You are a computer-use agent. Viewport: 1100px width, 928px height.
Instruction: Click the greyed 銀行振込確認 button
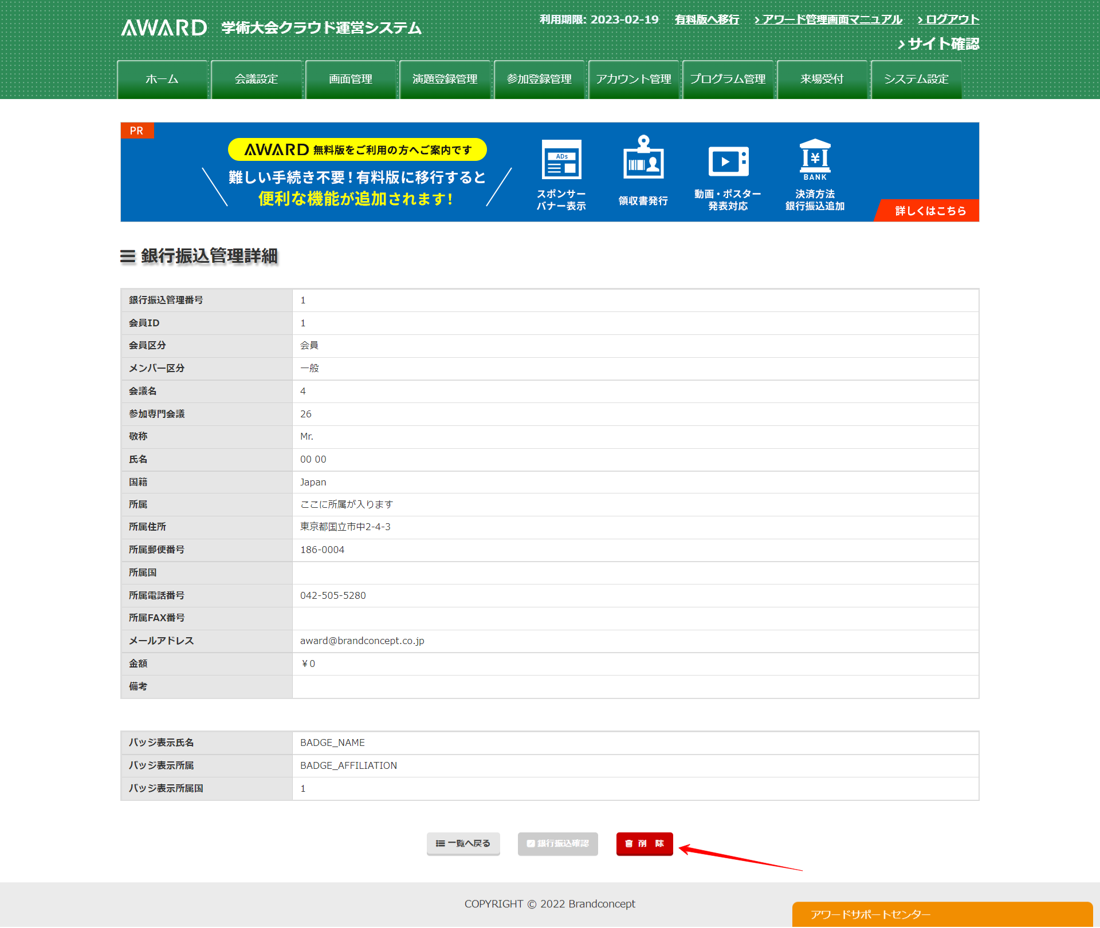[557, 843]
